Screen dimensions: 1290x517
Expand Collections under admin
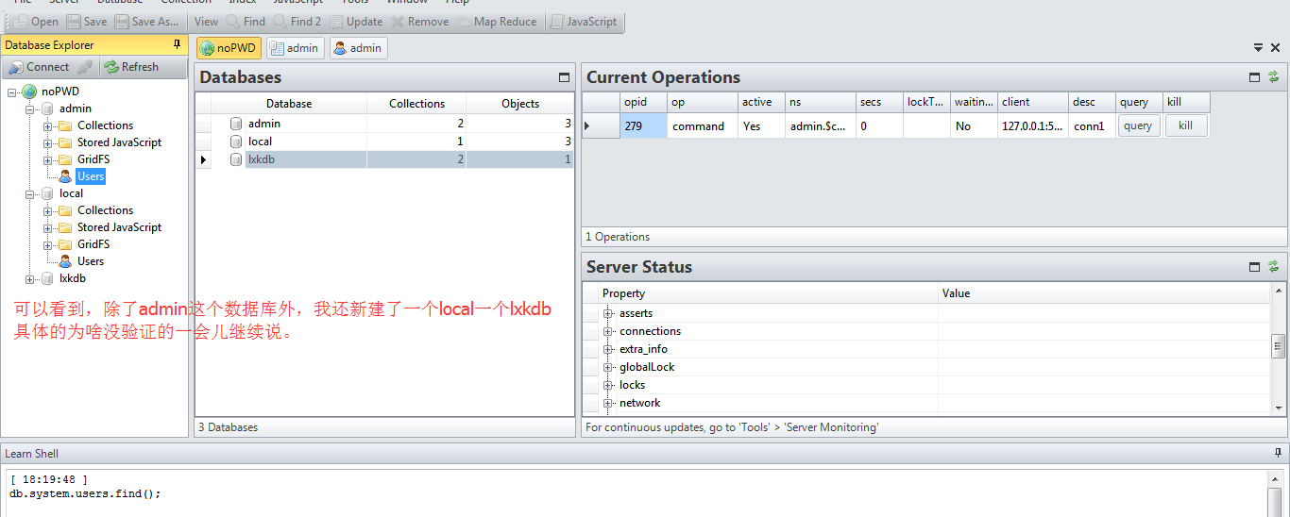(x=48, y=125)
